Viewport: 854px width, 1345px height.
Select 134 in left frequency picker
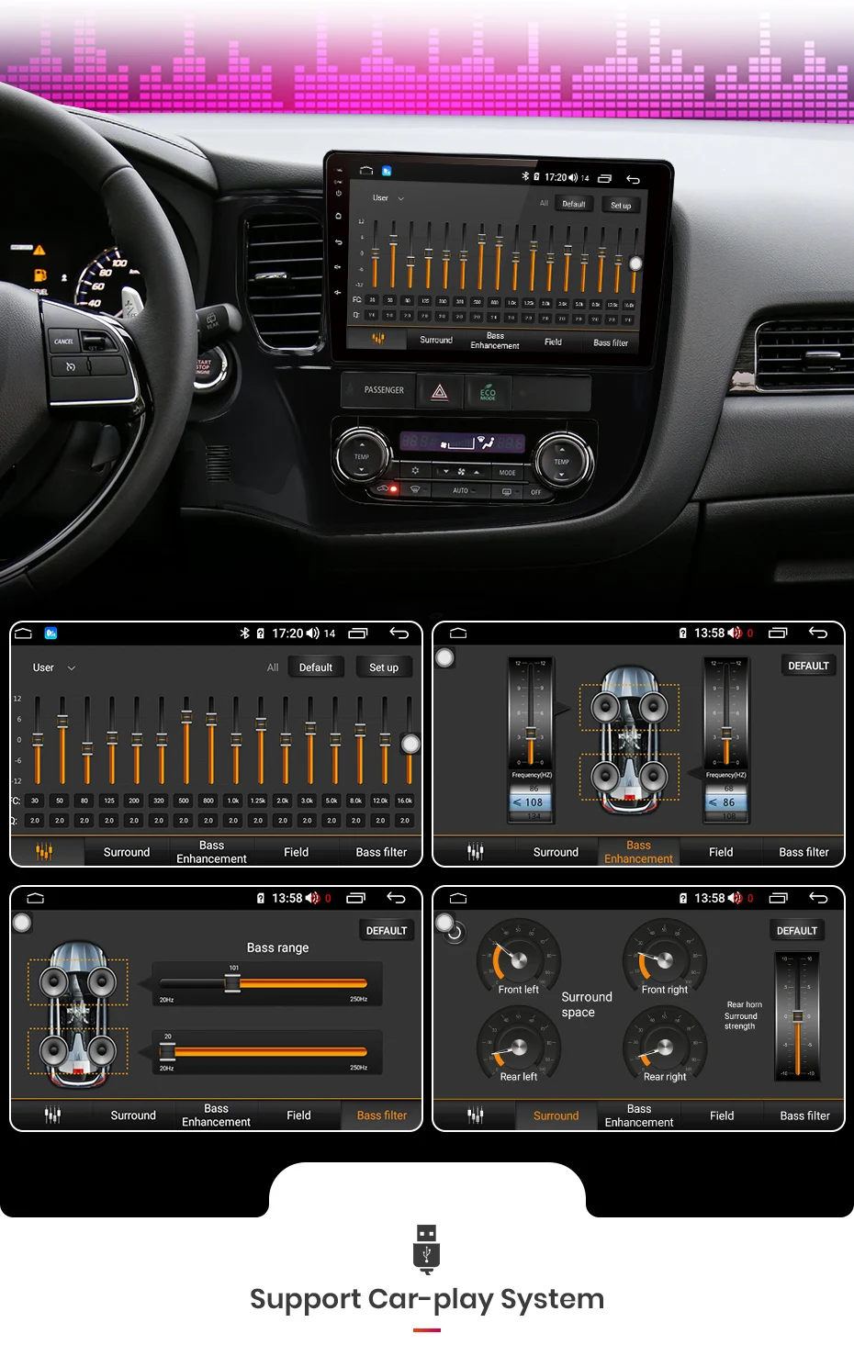pyautogui.click(x=534, y=815)
